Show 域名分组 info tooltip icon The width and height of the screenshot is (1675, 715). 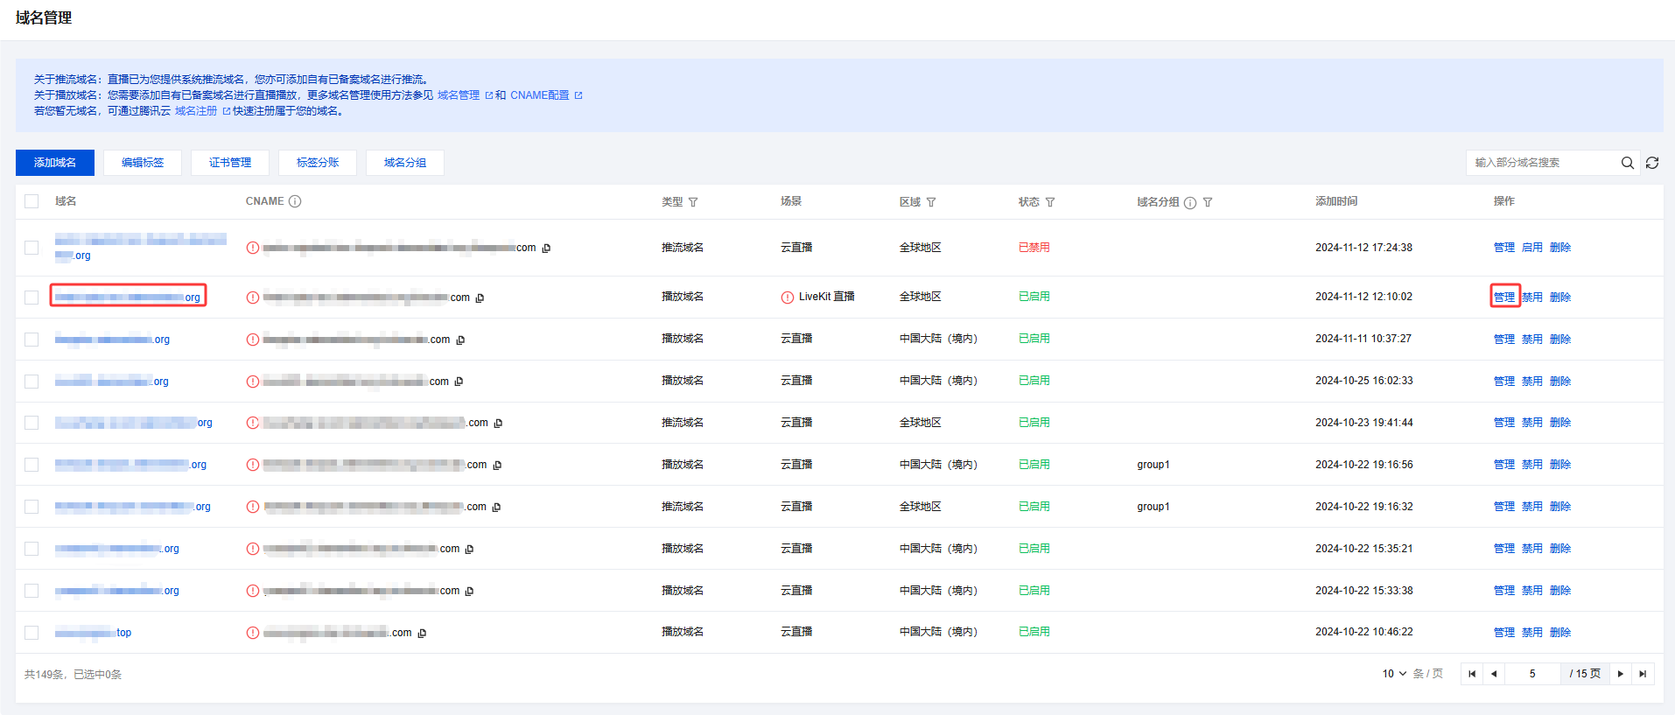[x=1190, y=202]
